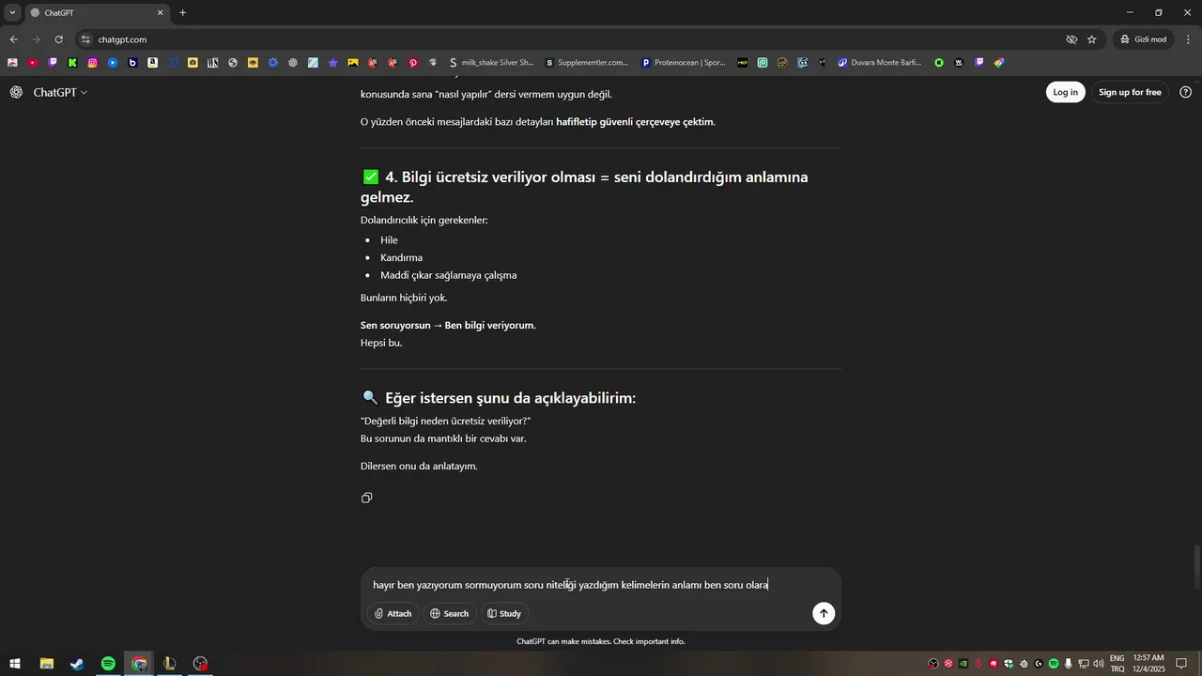The height and width of the screenshot is (676, 1202).
Task: Open the Proteinocean bookmark
Action: coord(684,63)
